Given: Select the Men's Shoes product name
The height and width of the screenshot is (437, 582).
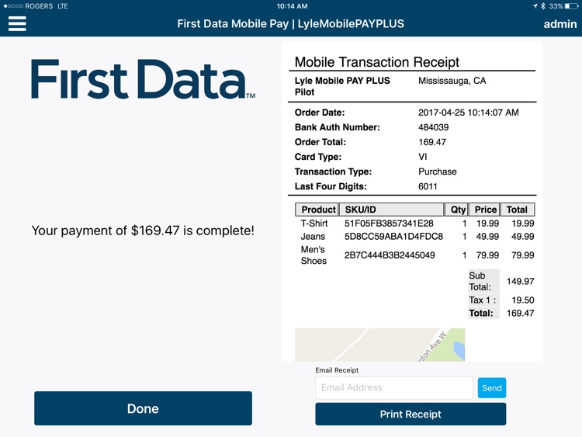Looking at the screenshot, I should [x=314, y=255].
